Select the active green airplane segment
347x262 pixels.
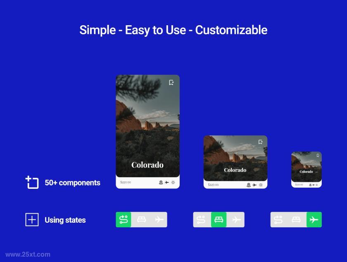[314, 220]
